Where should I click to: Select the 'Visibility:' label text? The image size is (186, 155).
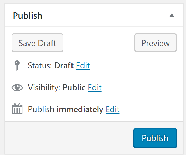point(44,88)
